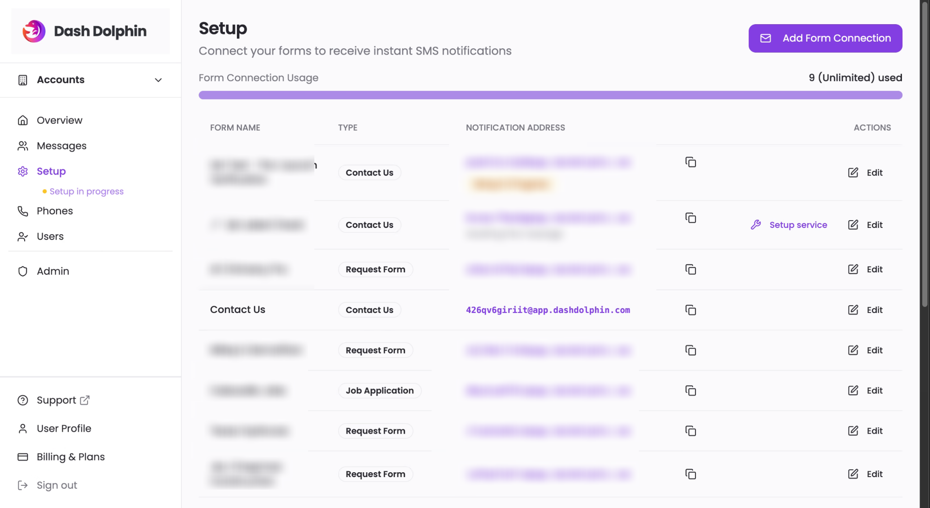This screenshot has height=508, width=930.
Task: Click the Setup gear icon
Action: pyautogui.click(x=23, y=171)
